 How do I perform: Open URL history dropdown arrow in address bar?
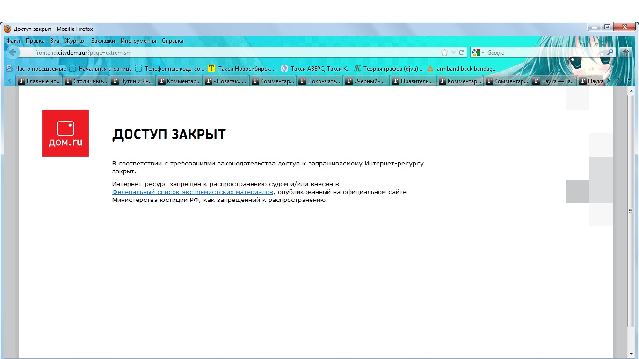pos(453,53)
